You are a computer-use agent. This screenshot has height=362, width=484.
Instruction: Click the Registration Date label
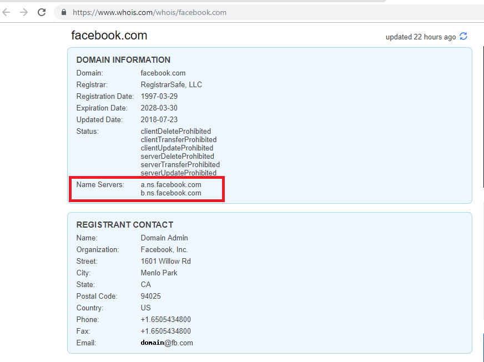click(x=105, y=97)
